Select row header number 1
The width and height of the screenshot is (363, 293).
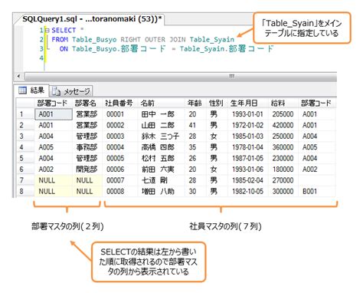pyautogui.click(x=25, y=114)
